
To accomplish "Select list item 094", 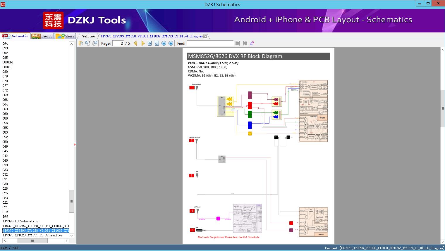I will coord(5,44).
